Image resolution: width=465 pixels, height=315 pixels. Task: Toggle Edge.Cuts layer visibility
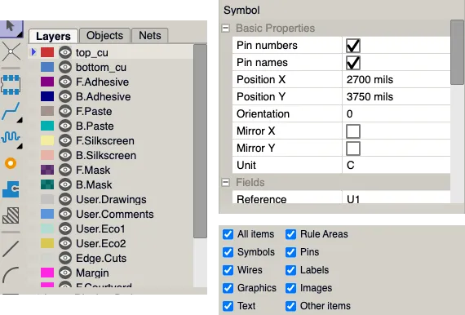click(65, 258)
